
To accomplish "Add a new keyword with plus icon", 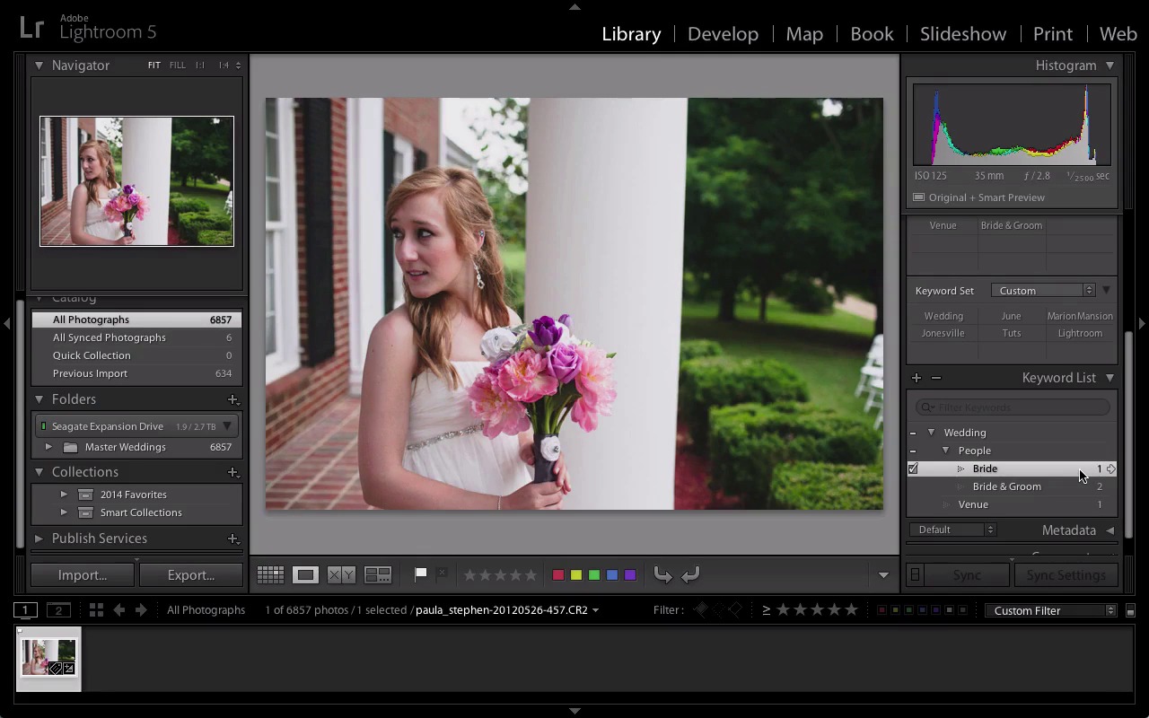I will pyautogui.click(x=917, y=378).
